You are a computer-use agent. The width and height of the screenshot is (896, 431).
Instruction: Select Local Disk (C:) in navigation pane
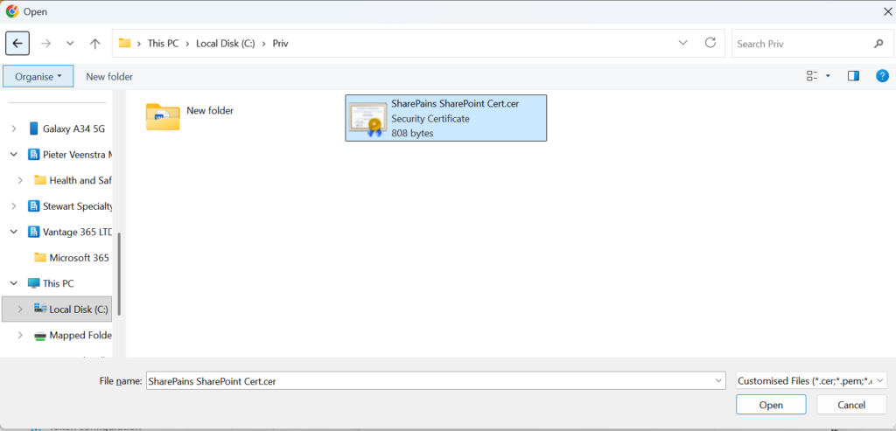pyautogui.click(x=78, y=309)
